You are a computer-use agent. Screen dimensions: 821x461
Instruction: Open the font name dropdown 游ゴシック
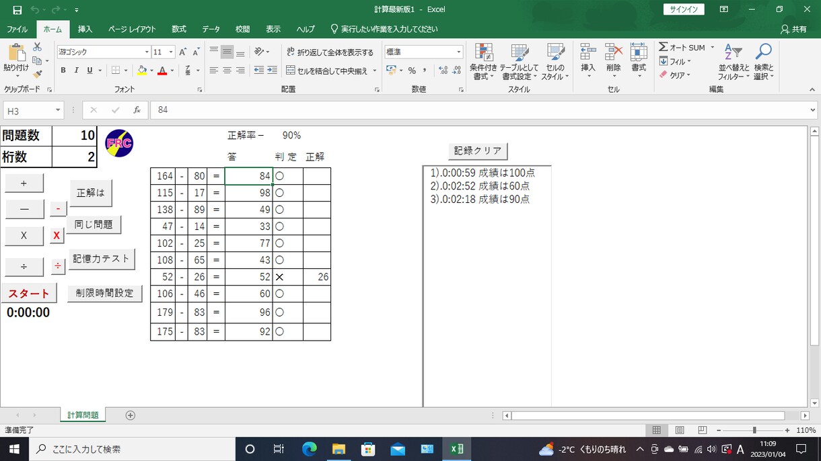[147, 52]
